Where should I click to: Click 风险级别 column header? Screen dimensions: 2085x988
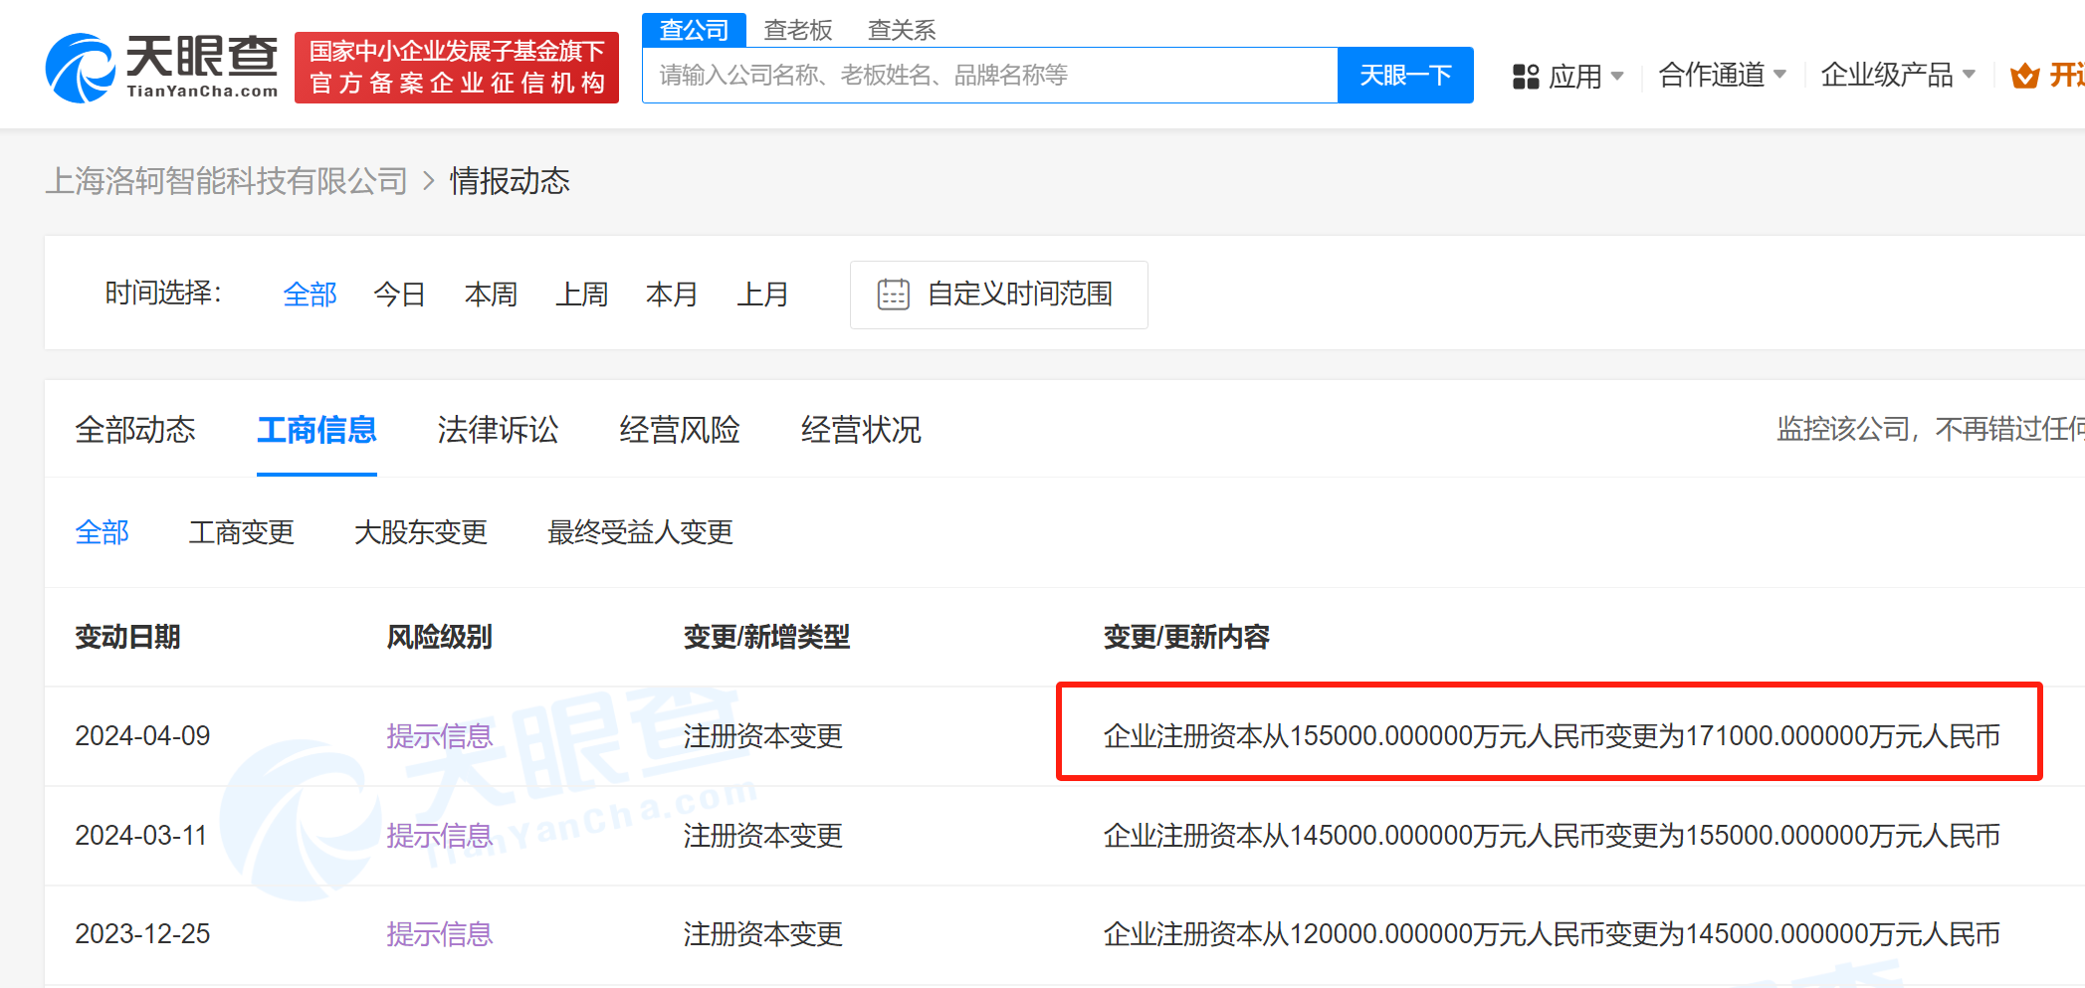coord(440,637)
